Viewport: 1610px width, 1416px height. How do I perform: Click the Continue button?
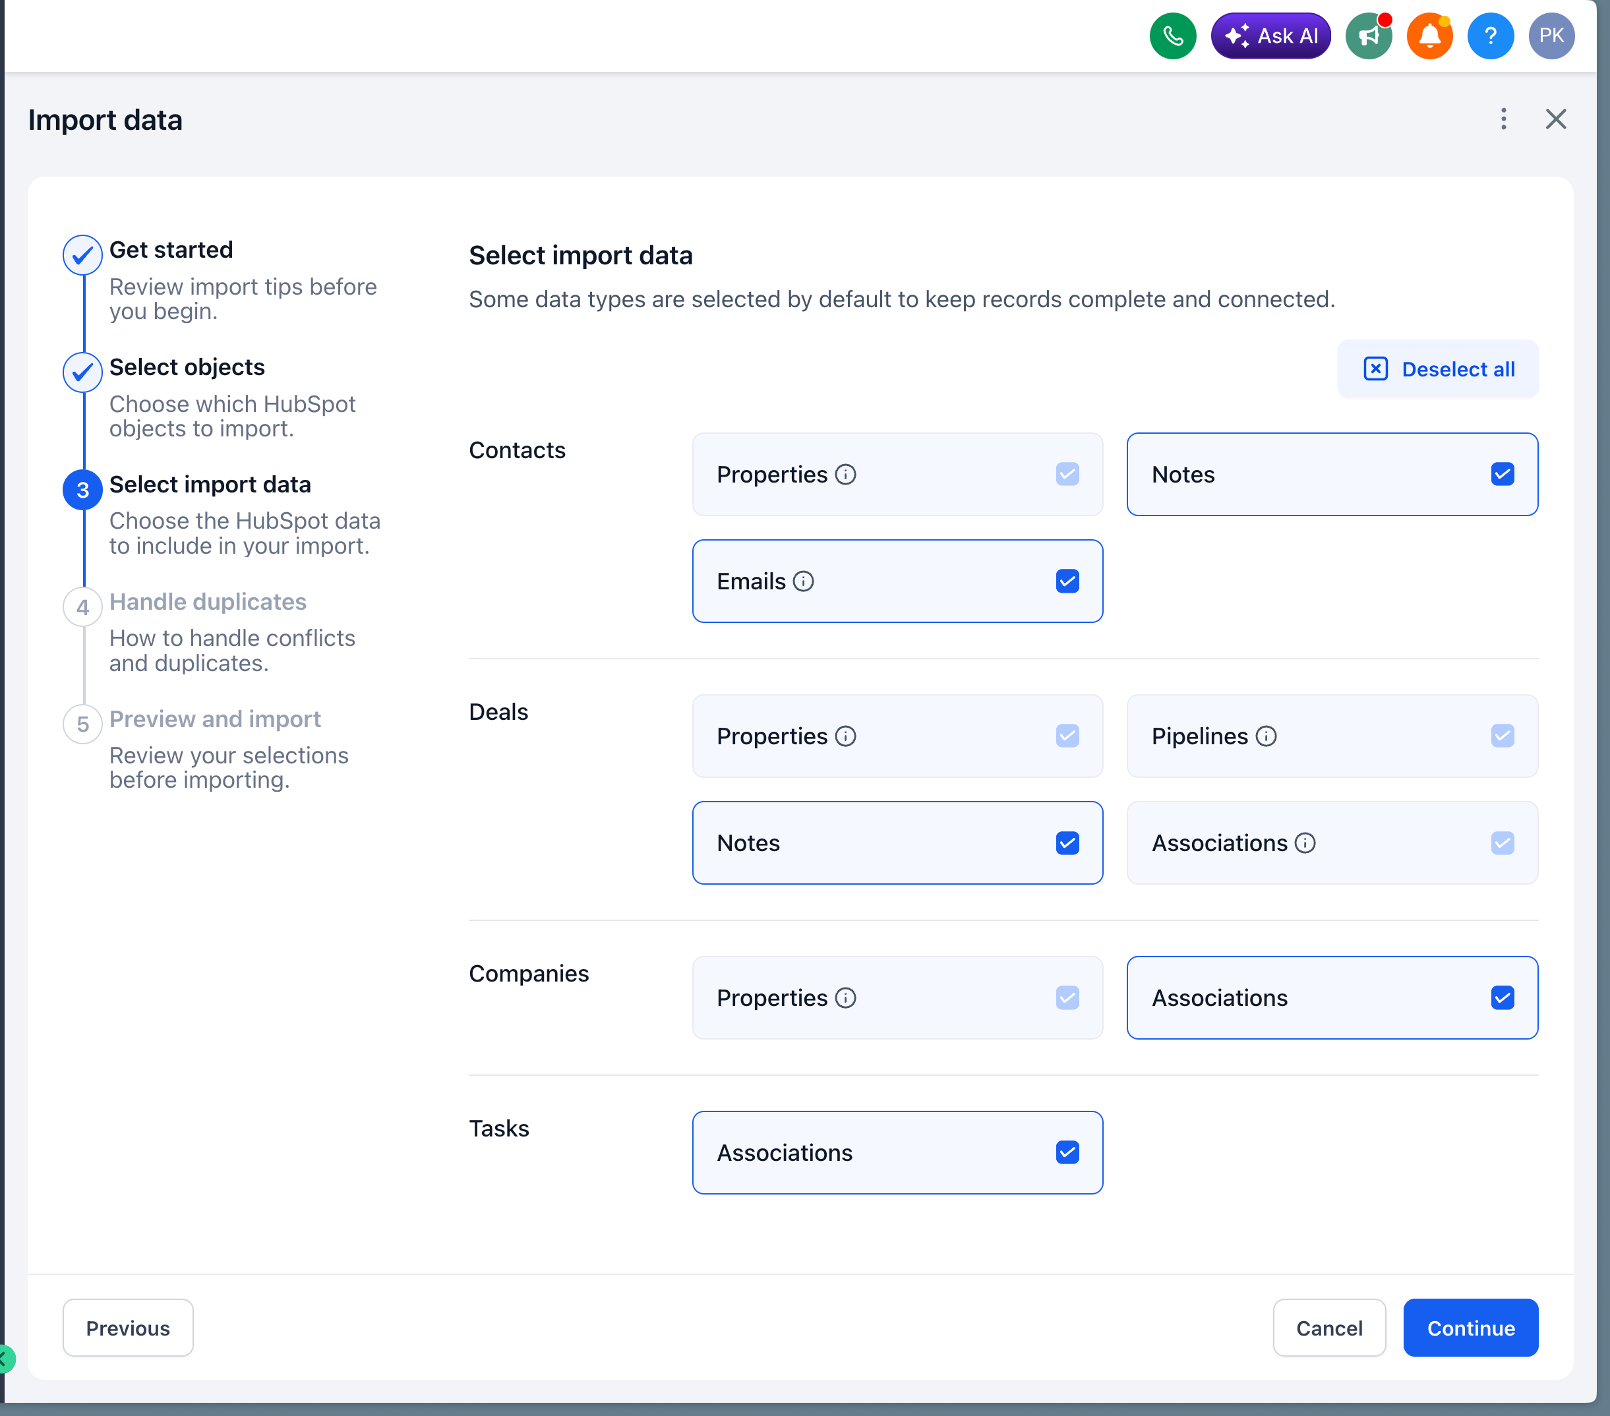point(1471,1328)
